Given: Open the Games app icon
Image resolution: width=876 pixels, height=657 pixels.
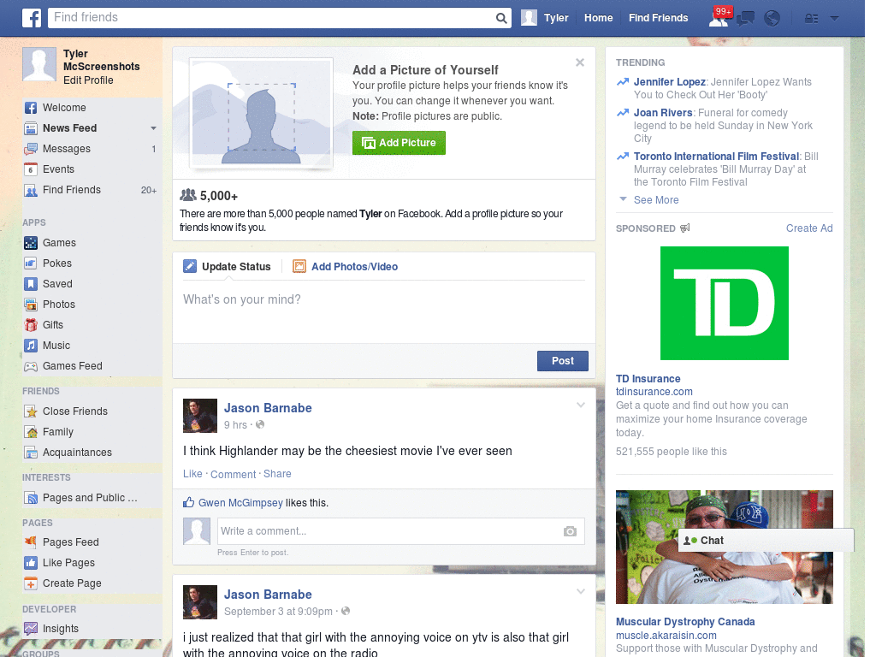Looking at the screenshot, I should point(31,243).
